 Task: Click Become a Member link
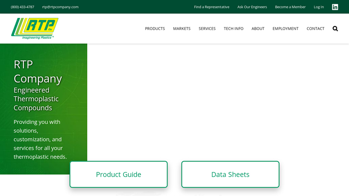click(290, 7)
